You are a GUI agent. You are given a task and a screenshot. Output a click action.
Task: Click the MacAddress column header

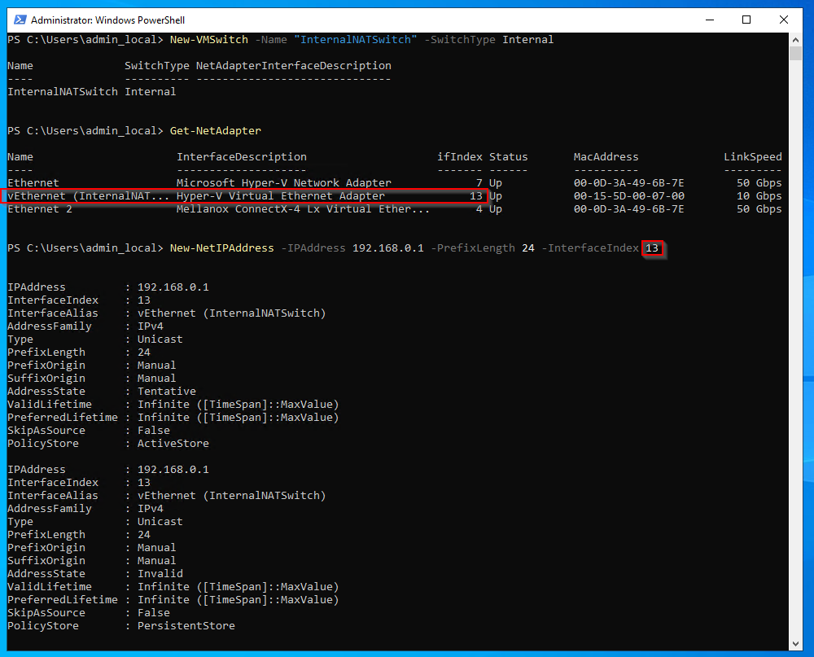pyautogui.click(x=606, y=157)
